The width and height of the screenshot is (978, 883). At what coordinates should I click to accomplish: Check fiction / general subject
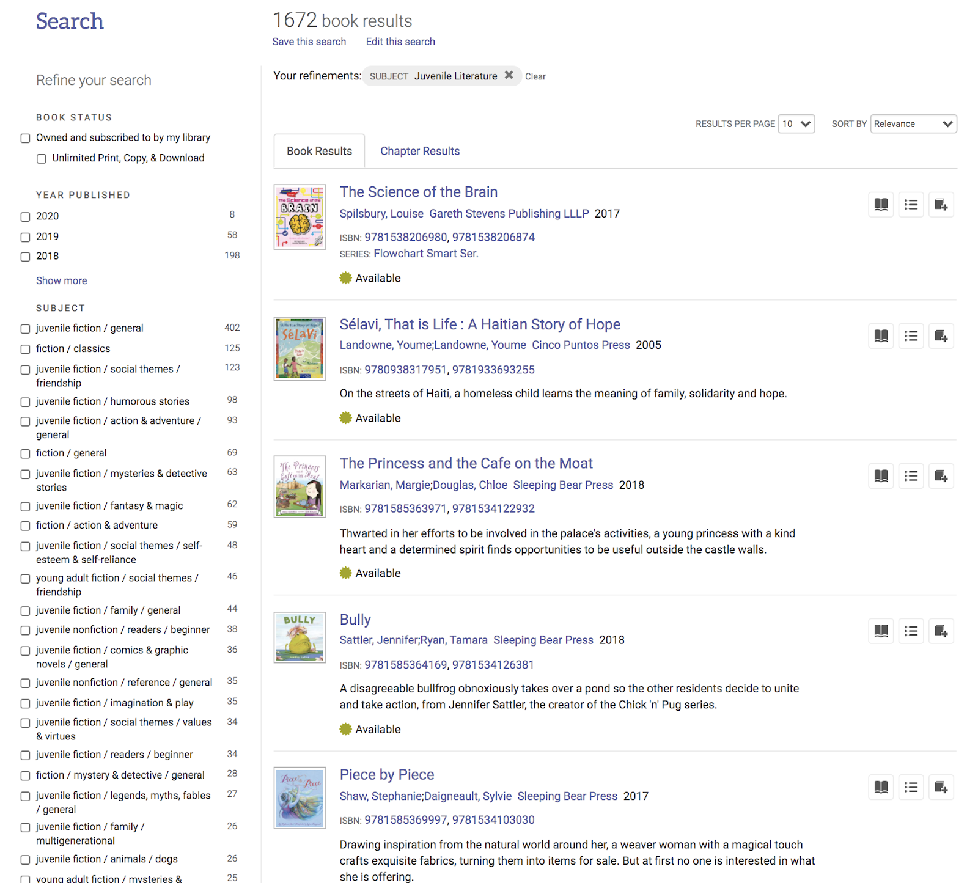click(26, 454)
